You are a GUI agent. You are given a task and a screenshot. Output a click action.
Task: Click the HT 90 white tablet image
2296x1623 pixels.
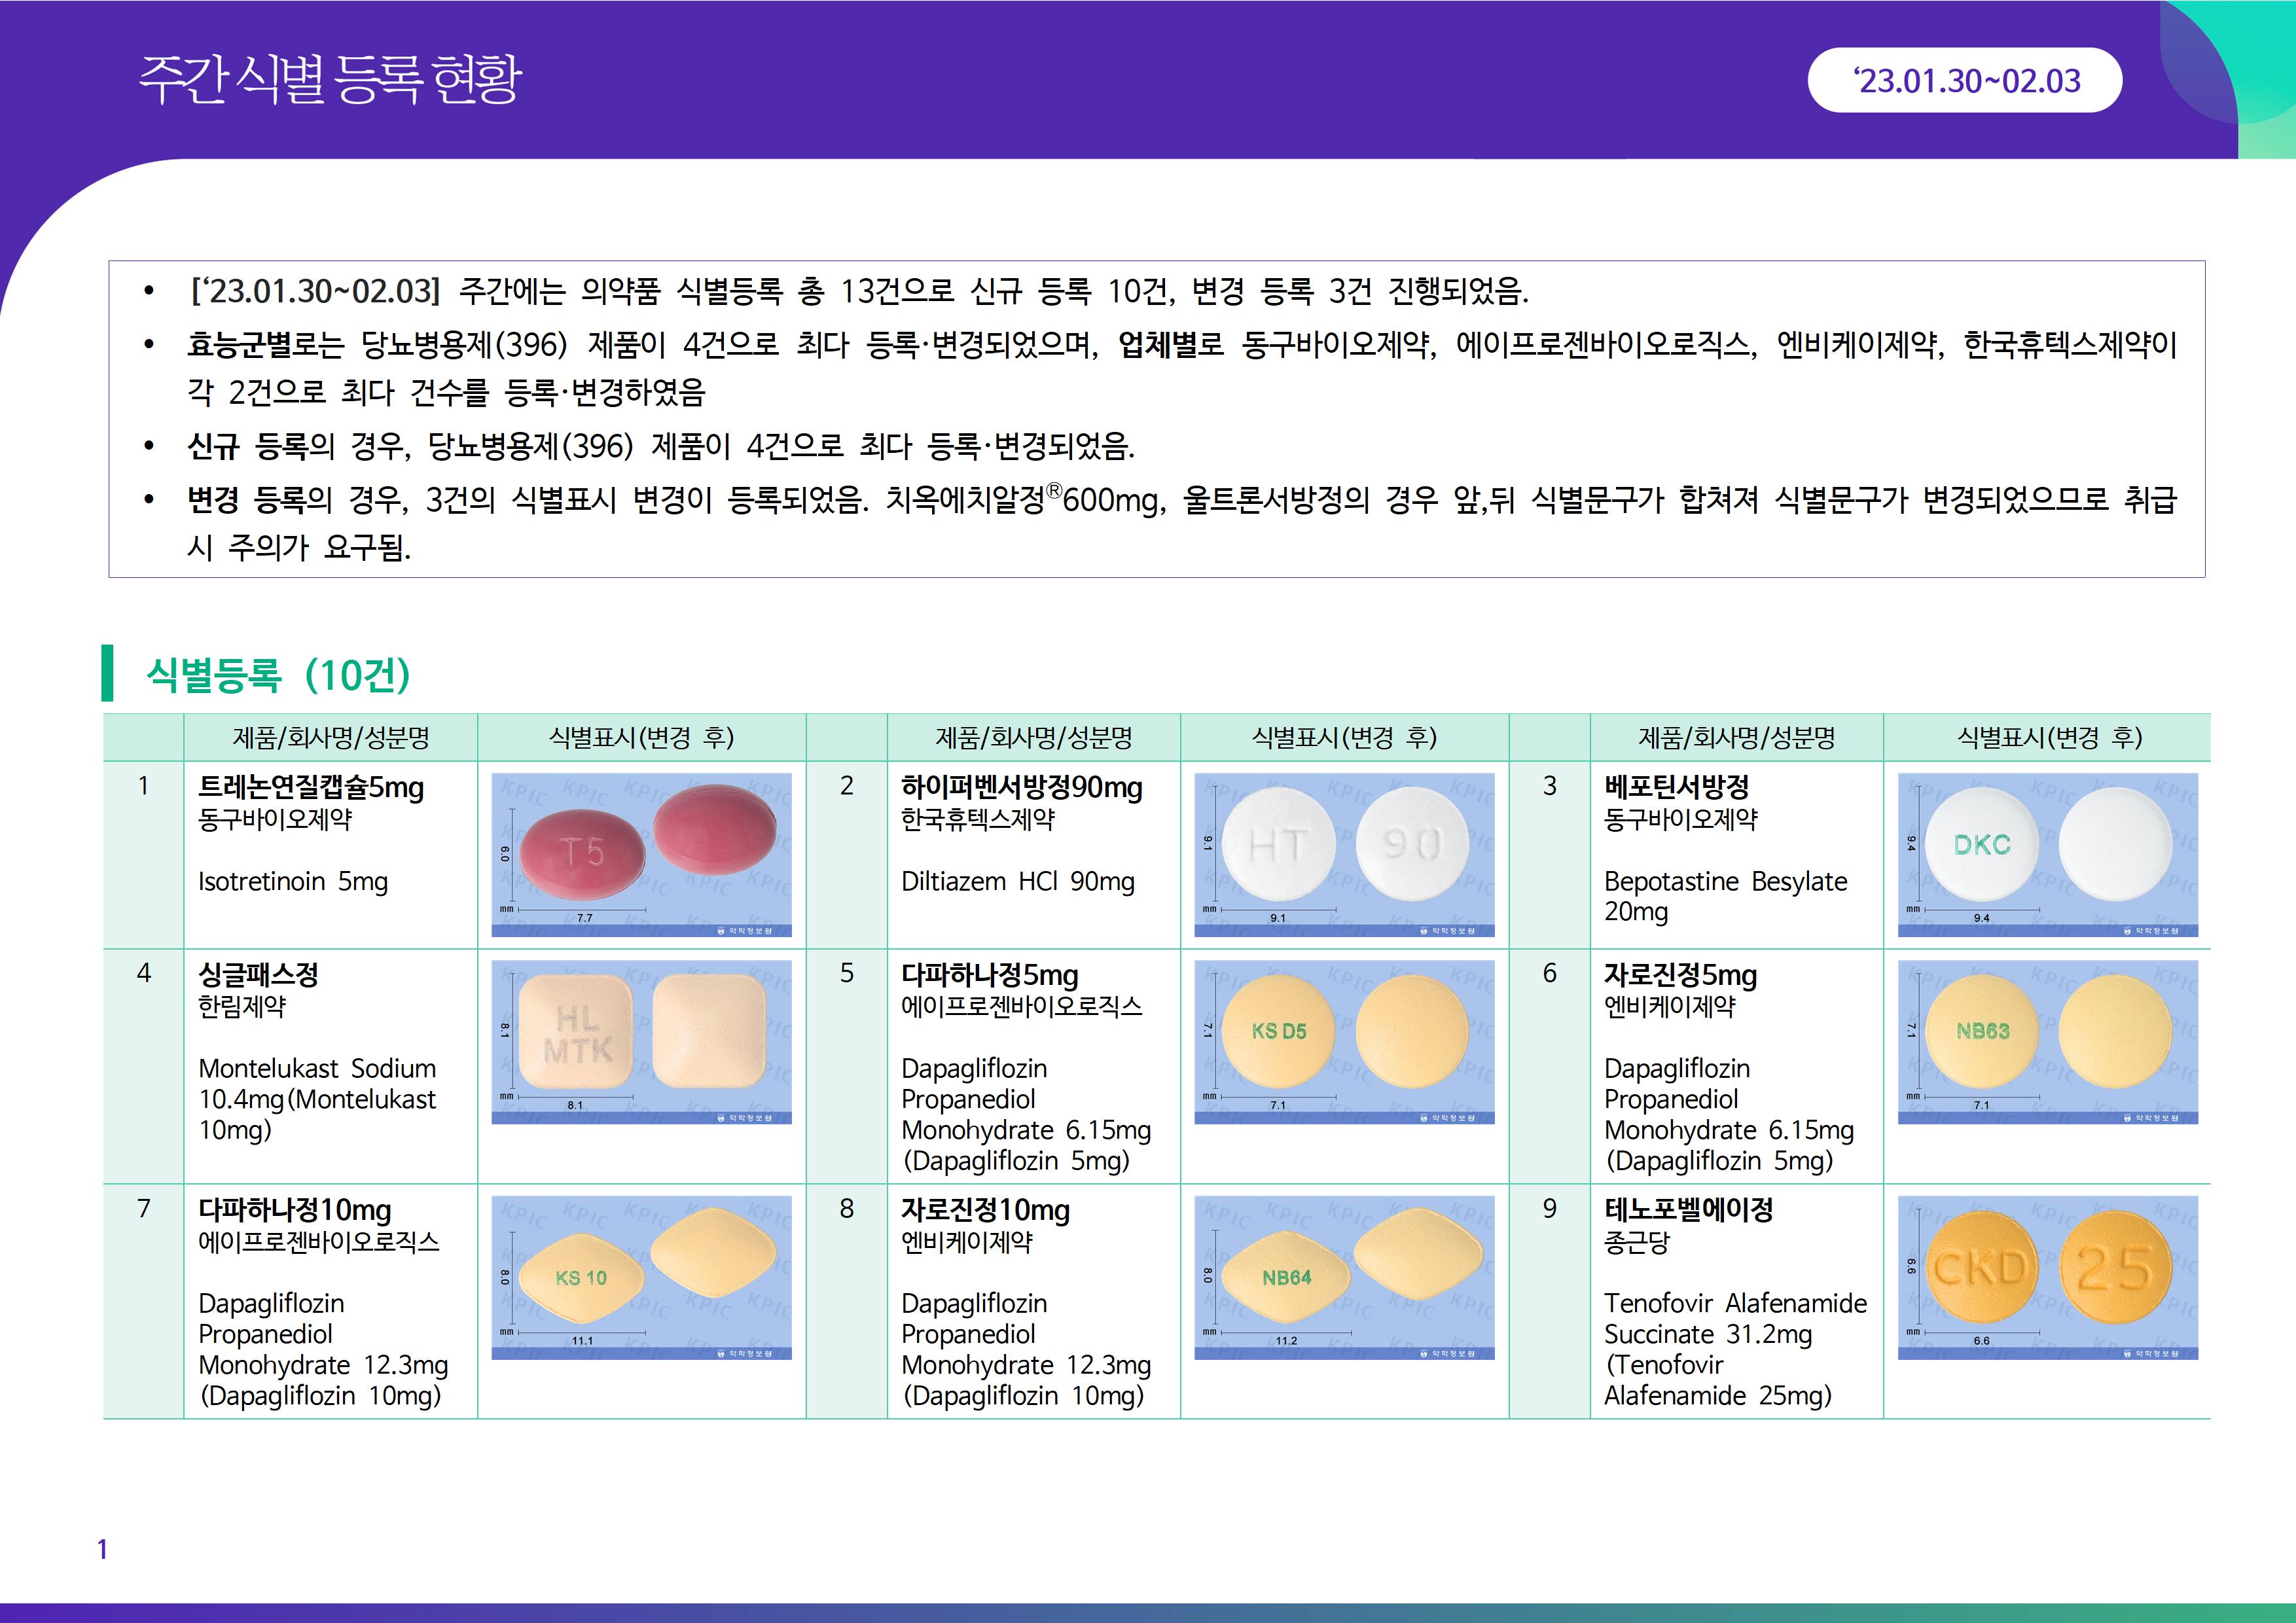click(x=1344, y=854)
